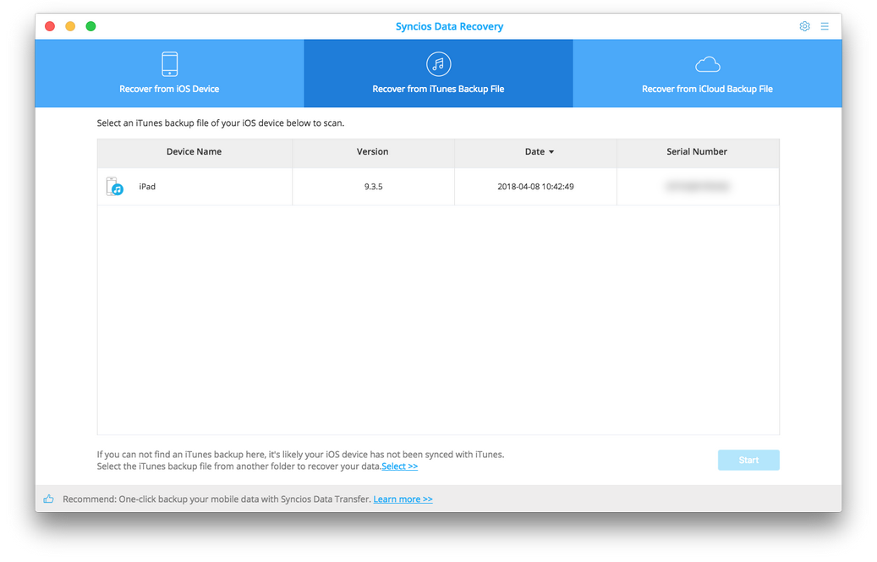Click the Device Name column header
The height and width of the screenshot is (562, 877).
point(194,152)
